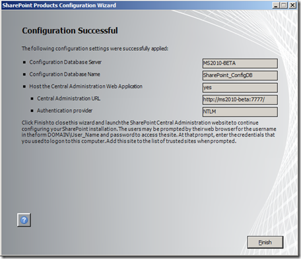Screen dimensions: 301x259
Task: Click 'Configuration Database Name' label
Action: click(x=65, y=74)
